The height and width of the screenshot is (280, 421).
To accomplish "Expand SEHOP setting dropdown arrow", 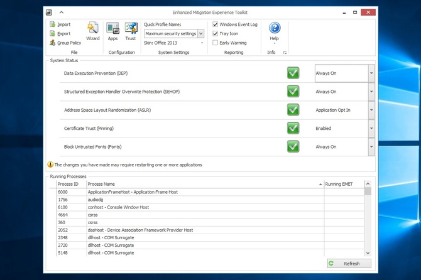I will 371,92.
